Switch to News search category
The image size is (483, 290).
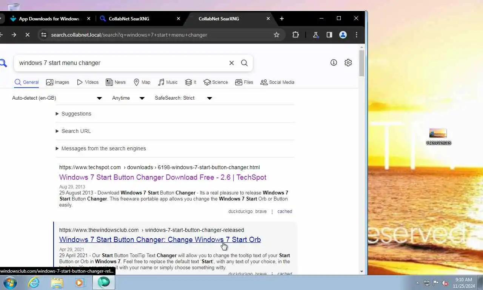(116, 82)
